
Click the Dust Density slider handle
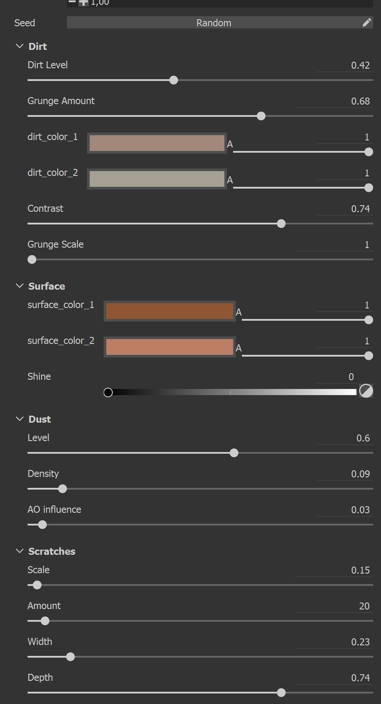pyautogui.click(x=63, y=489)
